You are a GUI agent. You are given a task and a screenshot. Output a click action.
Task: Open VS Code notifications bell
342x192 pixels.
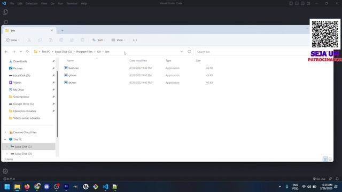point(337,179)
